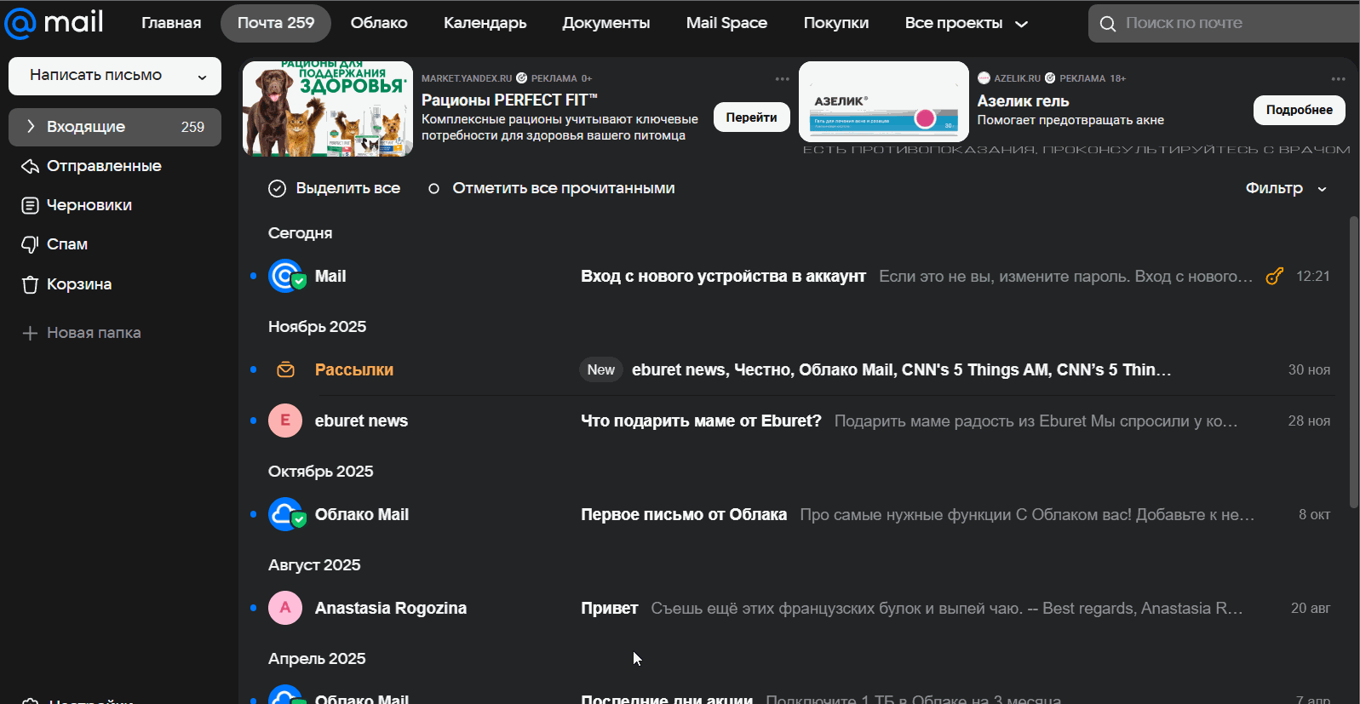Image resolution: width=1360 pixels, height=704 pixels.
Task: Click the 'Подробнее' button on Азелик ad
Action: [x=1299, y=110]
